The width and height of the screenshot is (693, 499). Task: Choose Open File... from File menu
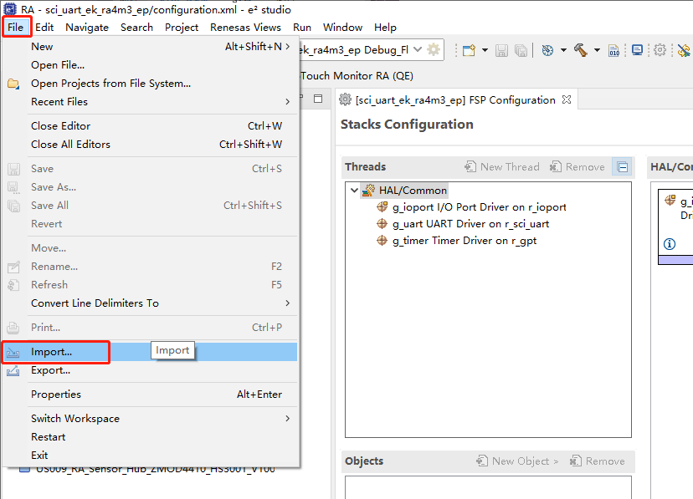151,65
